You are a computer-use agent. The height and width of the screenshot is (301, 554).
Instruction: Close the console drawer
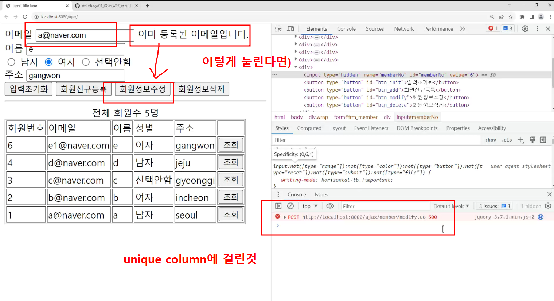[x=549, y=194]
